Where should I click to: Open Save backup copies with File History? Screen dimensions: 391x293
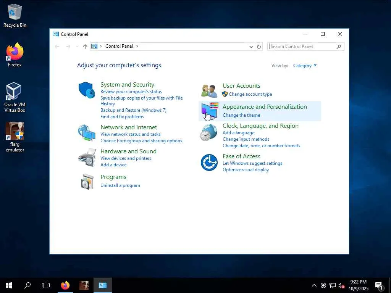point(141,101)
